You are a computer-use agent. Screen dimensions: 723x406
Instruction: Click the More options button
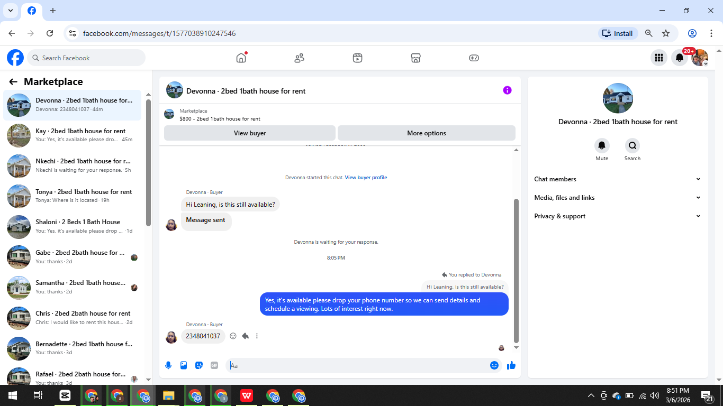tap(427, 133)
